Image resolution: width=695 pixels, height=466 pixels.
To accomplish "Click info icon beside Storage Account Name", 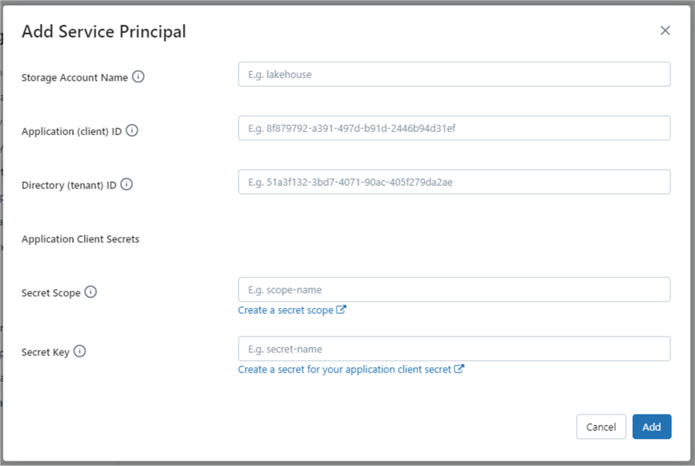I will coord(138,76).
